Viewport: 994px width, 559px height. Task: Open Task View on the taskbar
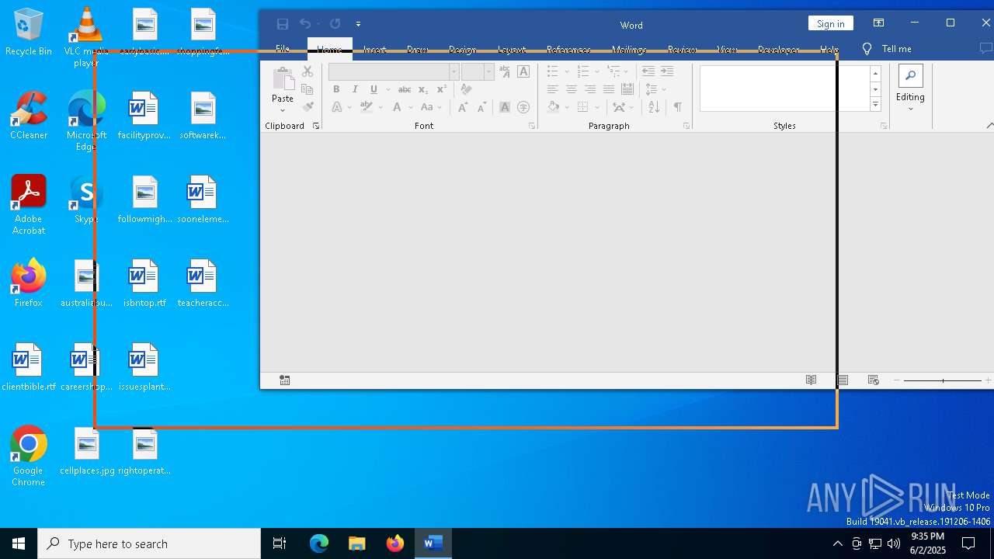280,543
